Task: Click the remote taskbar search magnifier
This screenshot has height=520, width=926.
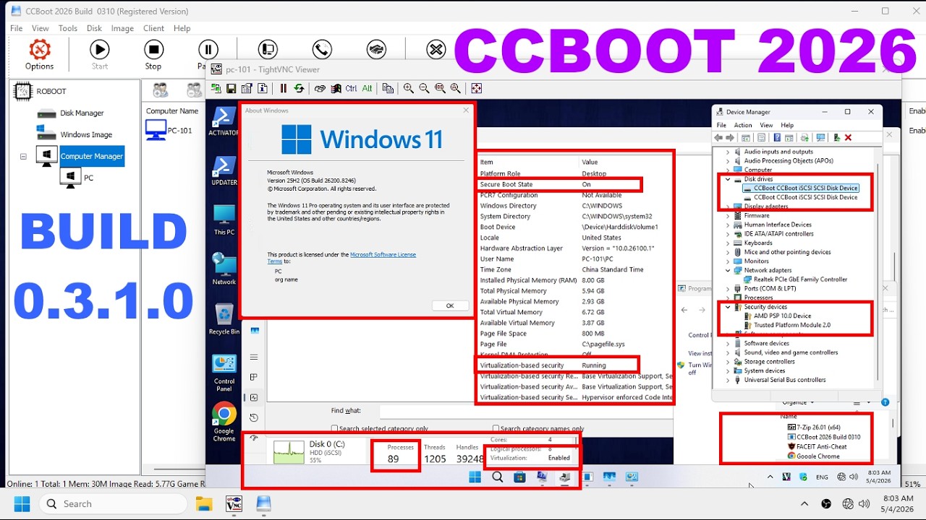Action: (498, 477)
